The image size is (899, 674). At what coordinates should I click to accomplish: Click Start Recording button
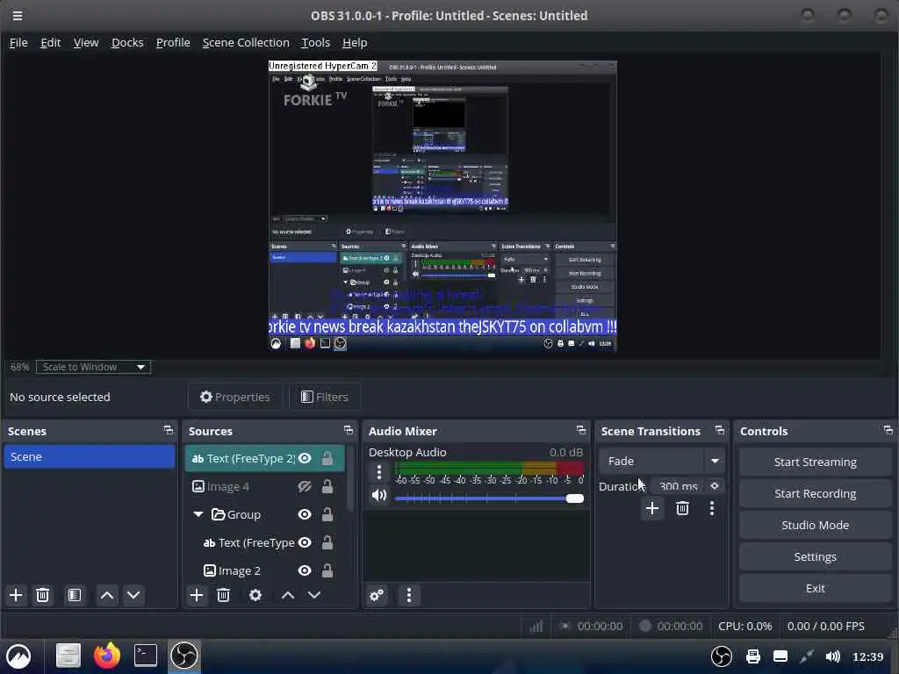pos(815,493)
